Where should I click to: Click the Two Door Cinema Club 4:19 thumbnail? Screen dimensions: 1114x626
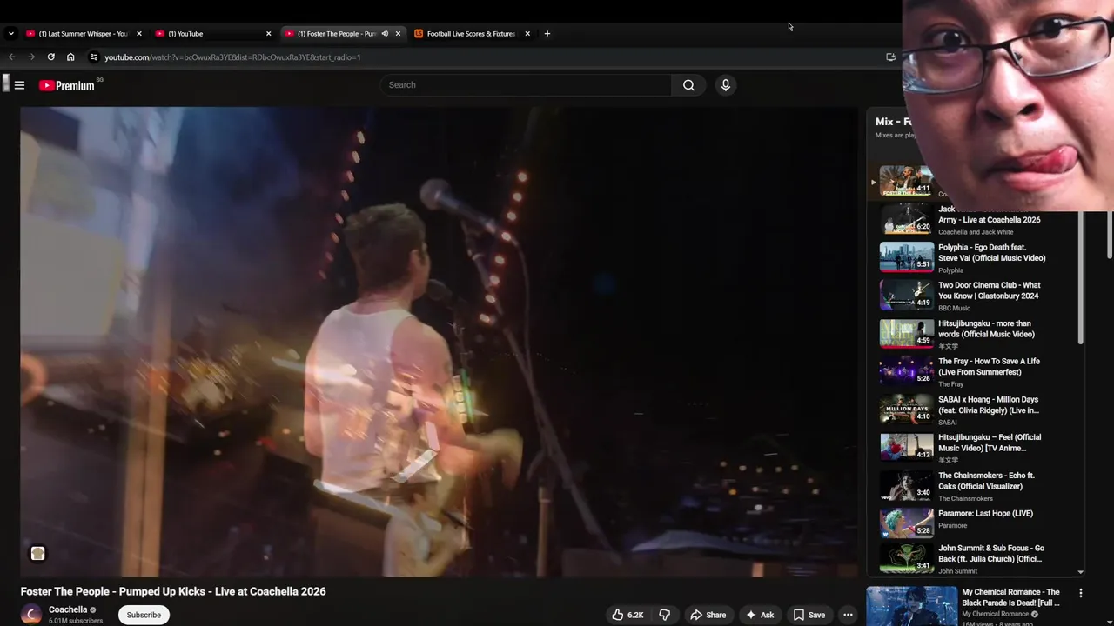click(x=906, y=296)
